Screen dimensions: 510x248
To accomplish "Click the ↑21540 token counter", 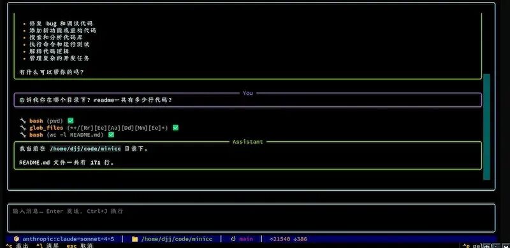I will click(x=280, y=239).
